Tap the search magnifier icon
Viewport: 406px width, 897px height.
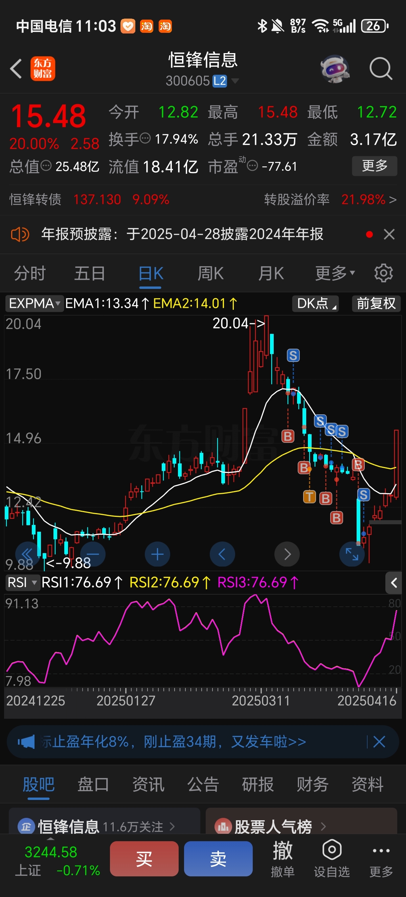[x=381, y=69]
